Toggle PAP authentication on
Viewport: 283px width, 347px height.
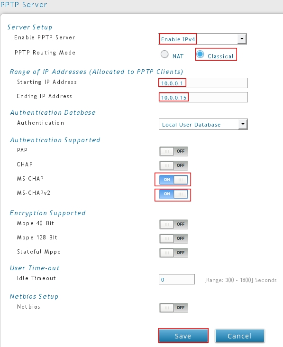pos(173,151)
